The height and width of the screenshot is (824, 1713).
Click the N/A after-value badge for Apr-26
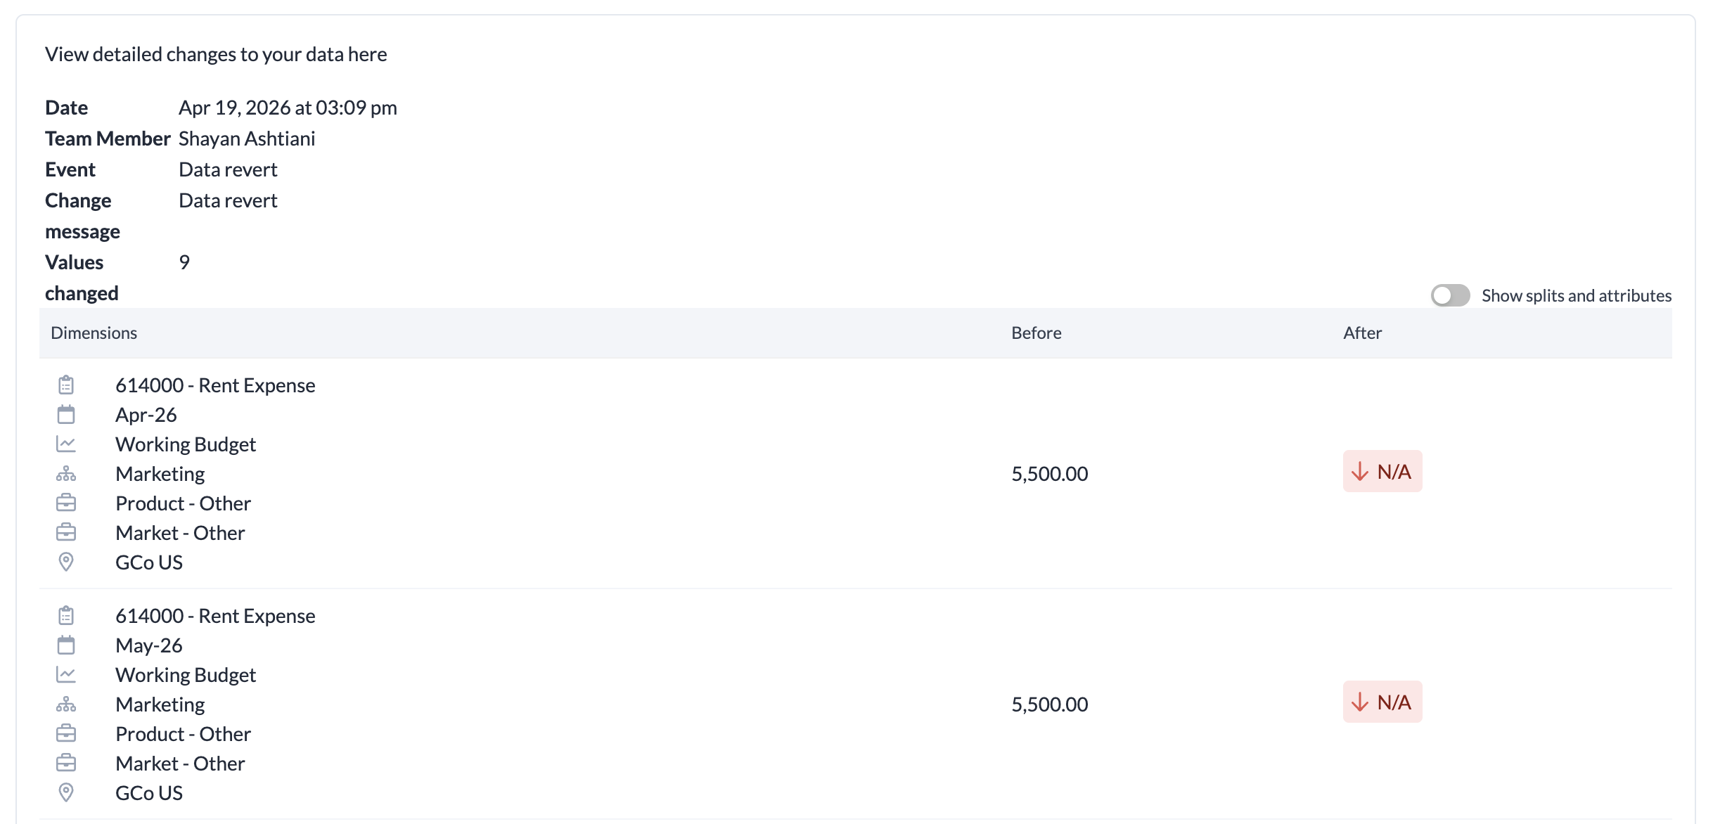click(x=1382, y=472)
